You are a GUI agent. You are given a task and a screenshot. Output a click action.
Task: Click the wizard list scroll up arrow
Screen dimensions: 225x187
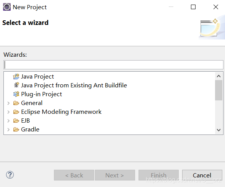point(219,76)
